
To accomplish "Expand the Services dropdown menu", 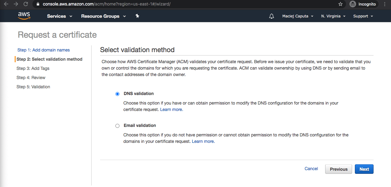I will [x=59, y=16].
